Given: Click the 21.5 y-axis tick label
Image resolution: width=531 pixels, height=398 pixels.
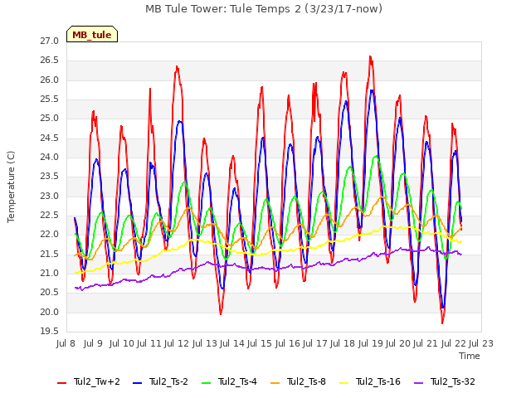Looking at the screenshot, I should 50,255.
